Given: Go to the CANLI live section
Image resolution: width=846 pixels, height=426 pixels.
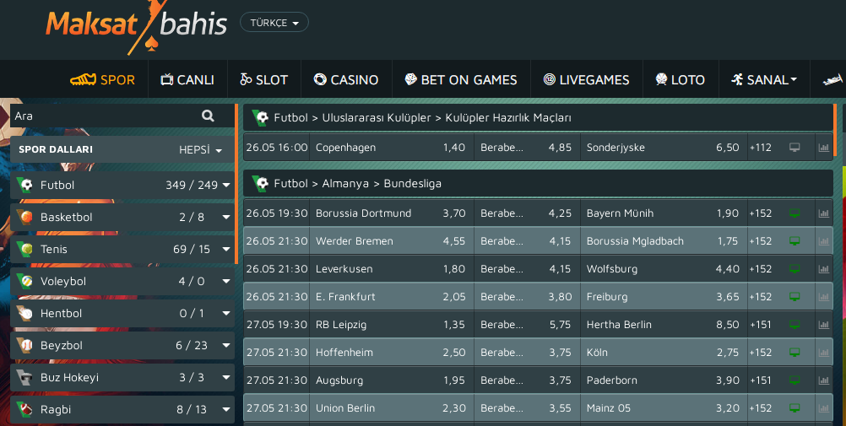Looking at the screenshot, I should [187, 80].
